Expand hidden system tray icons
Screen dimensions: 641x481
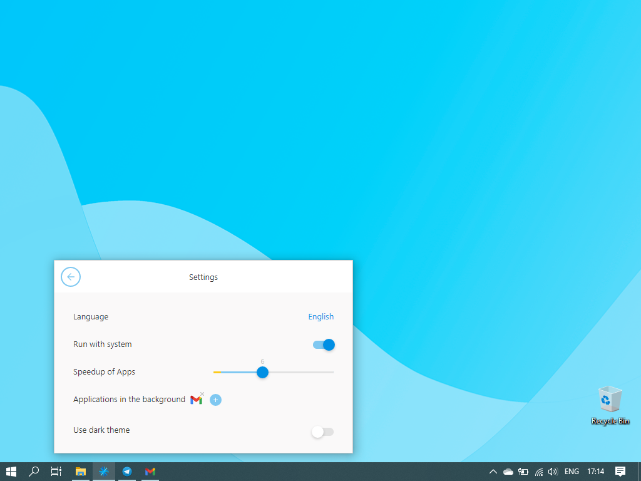click(493, 472)
